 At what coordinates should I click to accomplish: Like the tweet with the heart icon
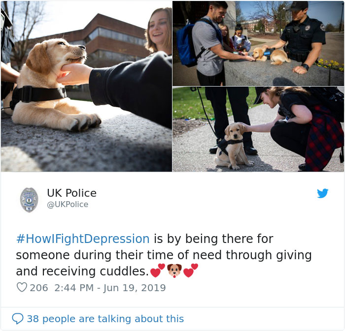(x=22, y=287)
